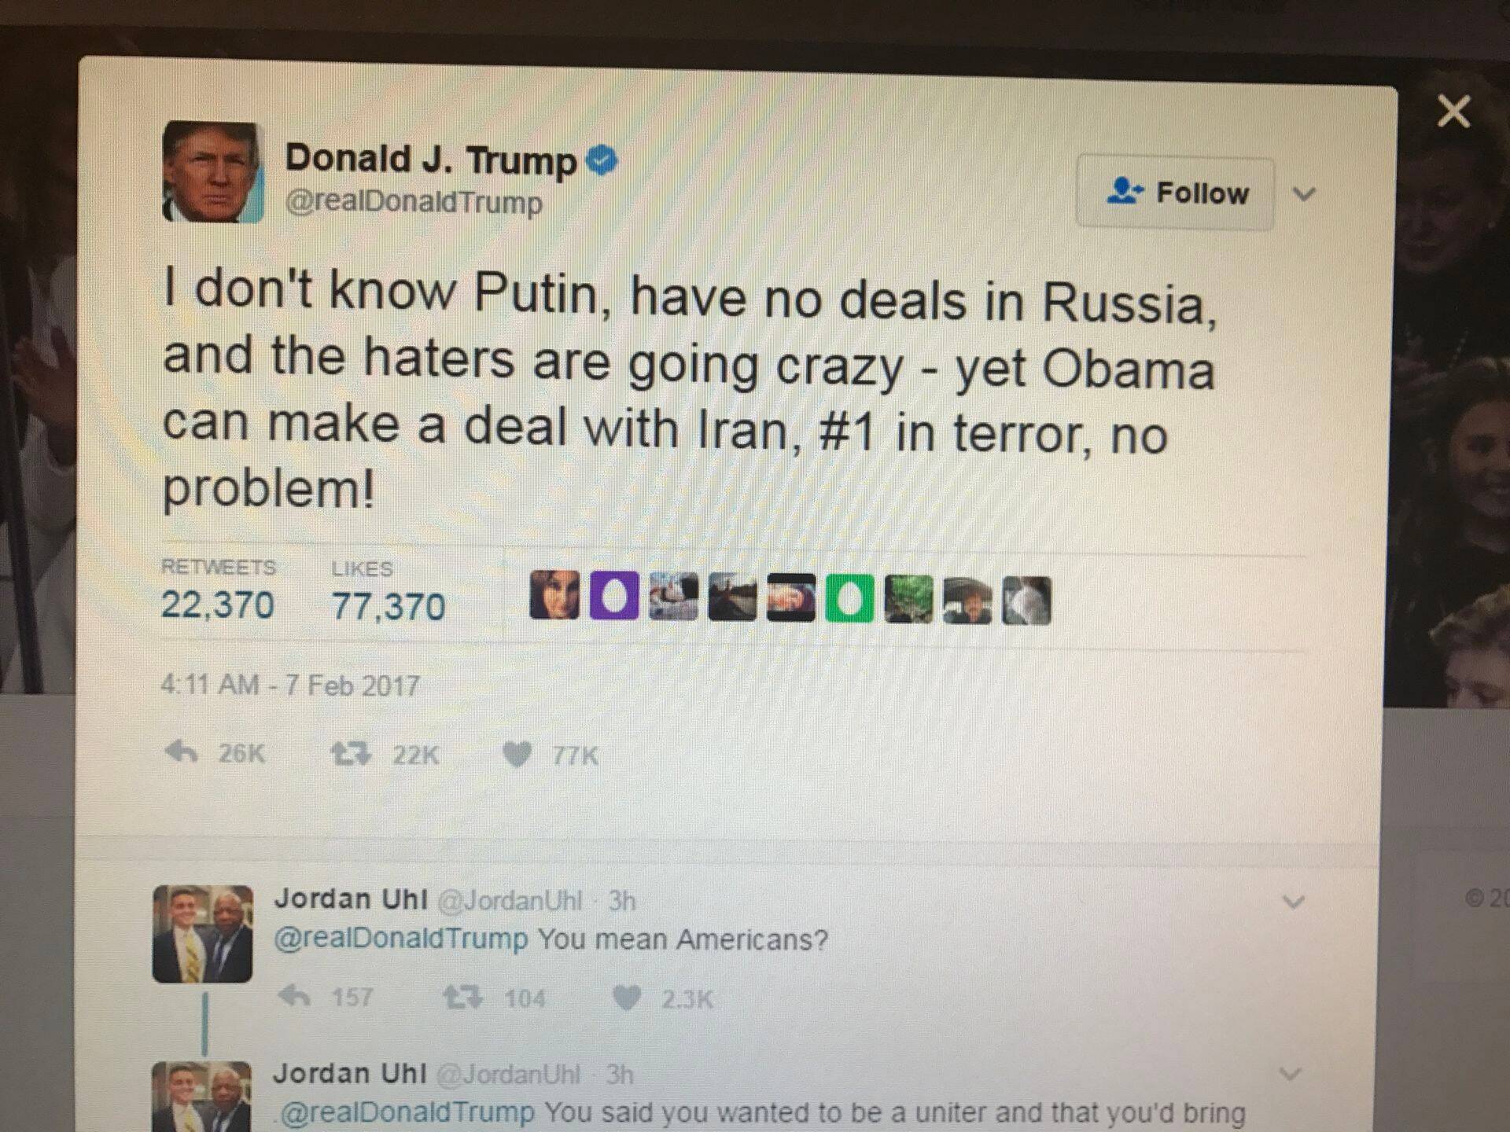Open the @realDonaldTrump handle under name
Image resolution: width=1510 pixels, height=1132 pixels.
(x=414, y=202)
